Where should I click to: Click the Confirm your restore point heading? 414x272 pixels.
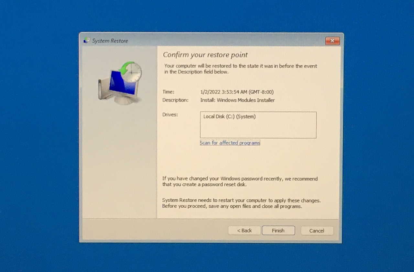205,55
